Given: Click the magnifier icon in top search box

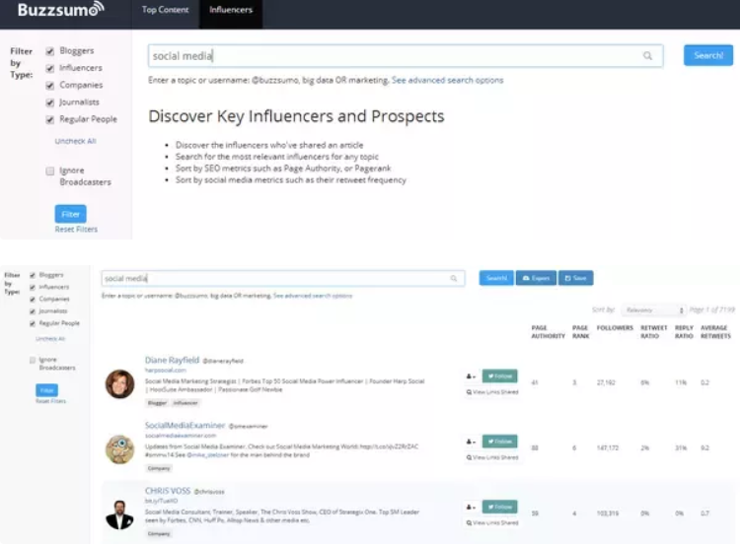Looking at the screenshot, I should click(647, 56).
